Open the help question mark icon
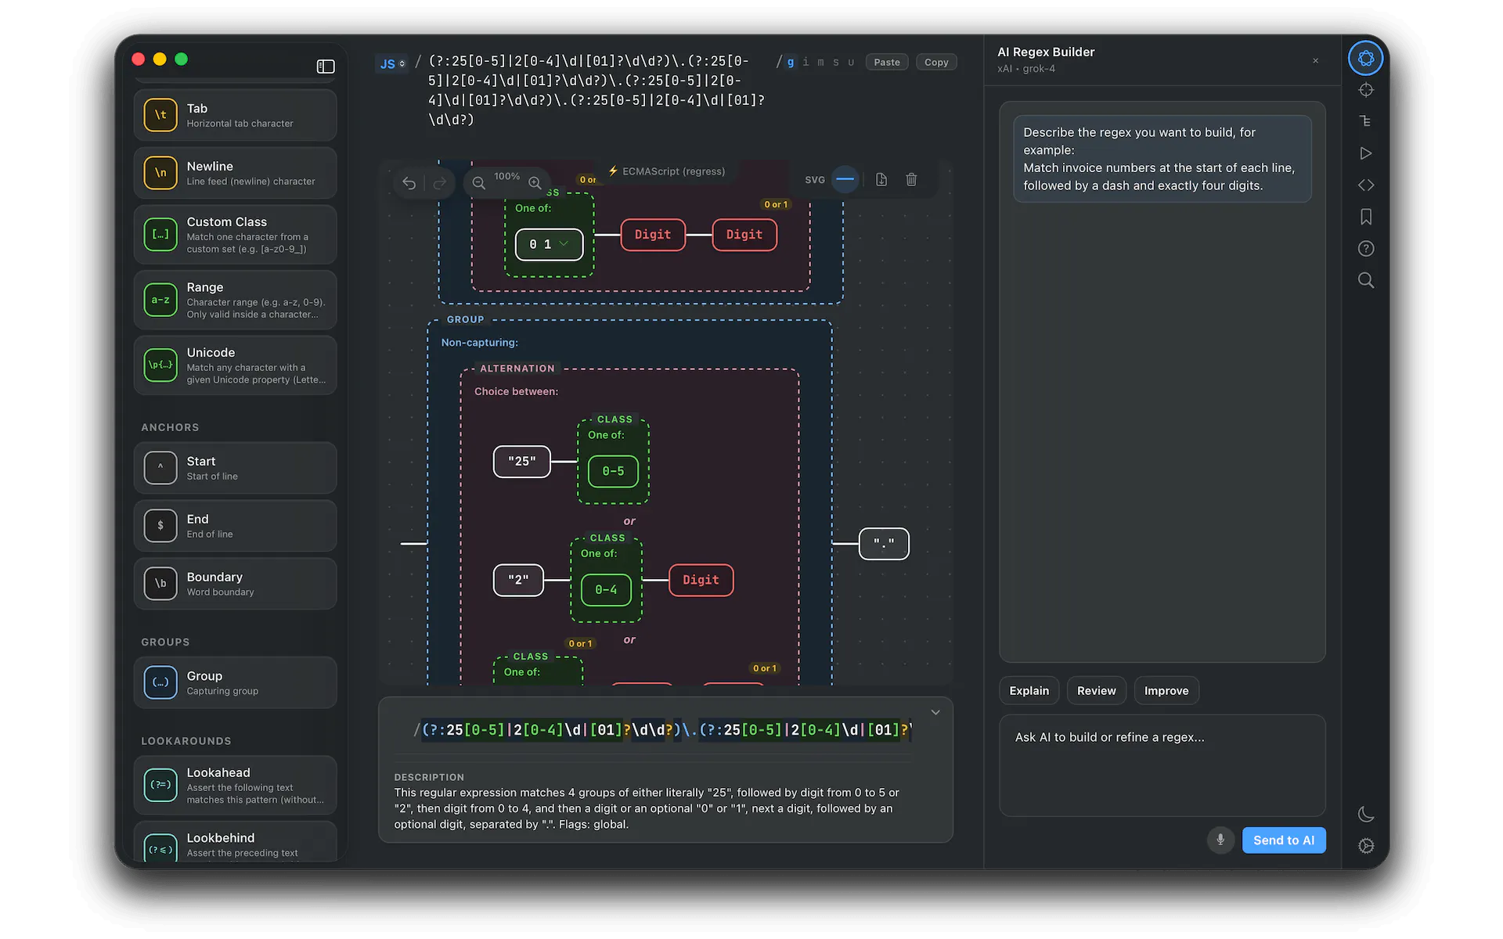This screenshot has width=1503, height=939. click(1365, 249)
